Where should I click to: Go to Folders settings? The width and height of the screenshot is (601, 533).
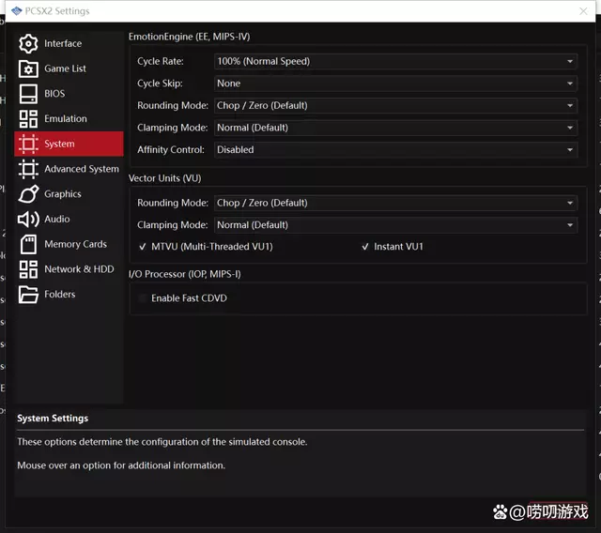pos(69,295)
